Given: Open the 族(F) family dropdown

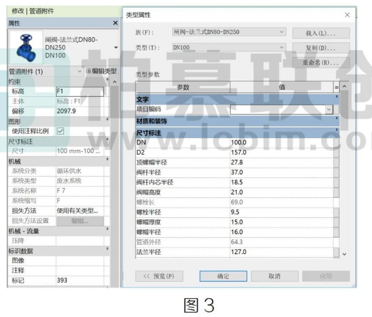Looking at the screenshot, I should [281, 32].
